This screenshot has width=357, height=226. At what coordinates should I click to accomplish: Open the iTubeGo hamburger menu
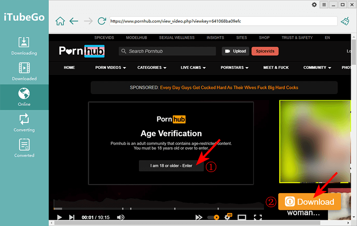324,4
